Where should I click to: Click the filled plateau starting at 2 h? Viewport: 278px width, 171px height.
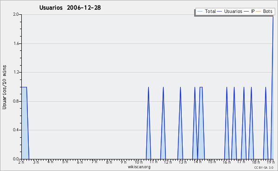tap(25, 123)
